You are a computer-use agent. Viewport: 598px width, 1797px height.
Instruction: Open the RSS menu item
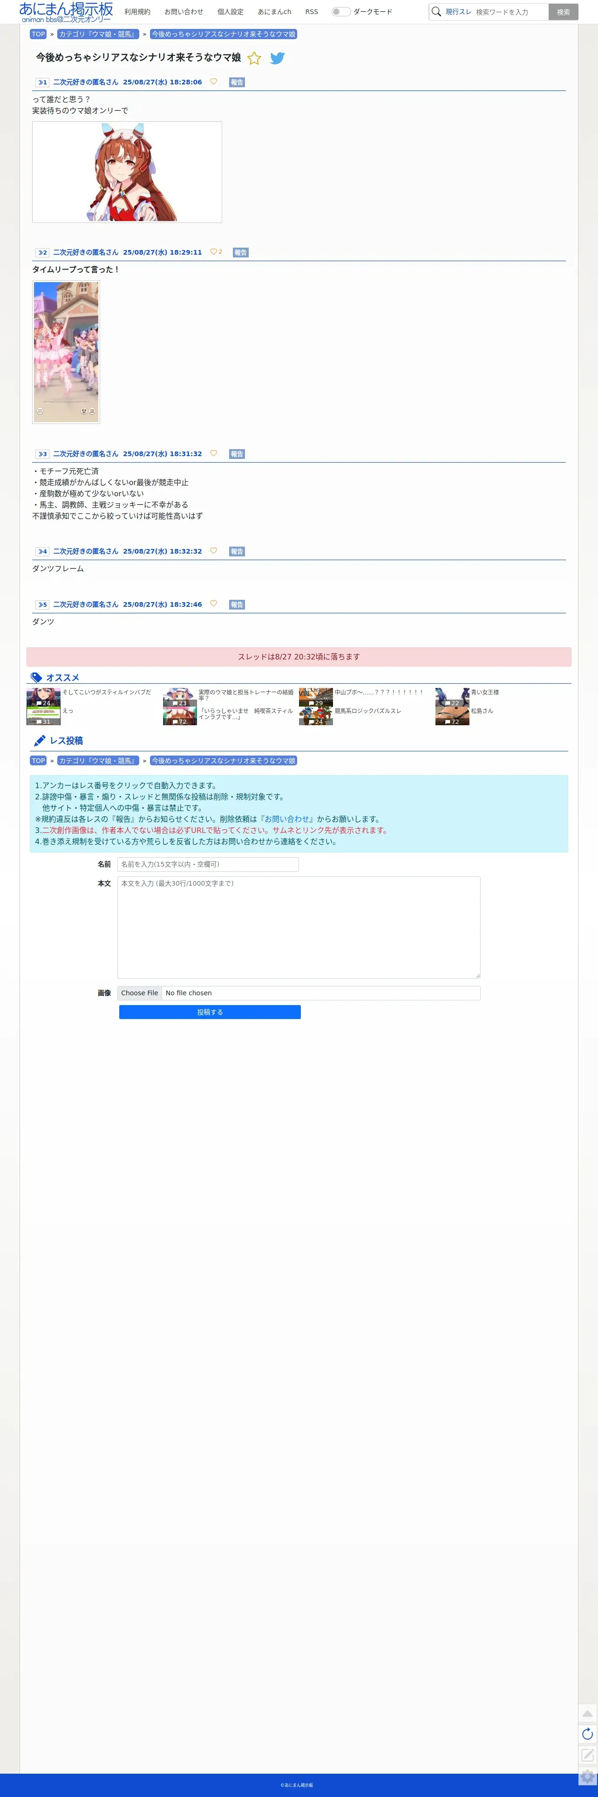click(x=312, y=12)
